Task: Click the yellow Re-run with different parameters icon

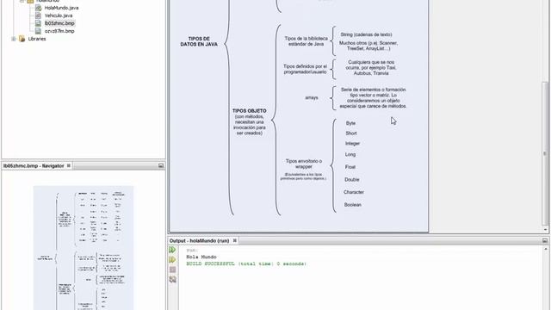Action: coord(172,259)
